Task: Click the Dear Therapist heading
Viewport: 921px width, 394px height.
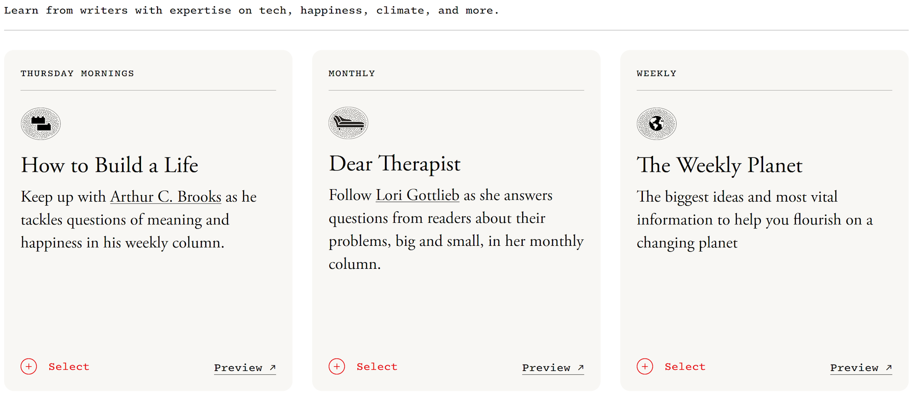Action: (395, 163)
